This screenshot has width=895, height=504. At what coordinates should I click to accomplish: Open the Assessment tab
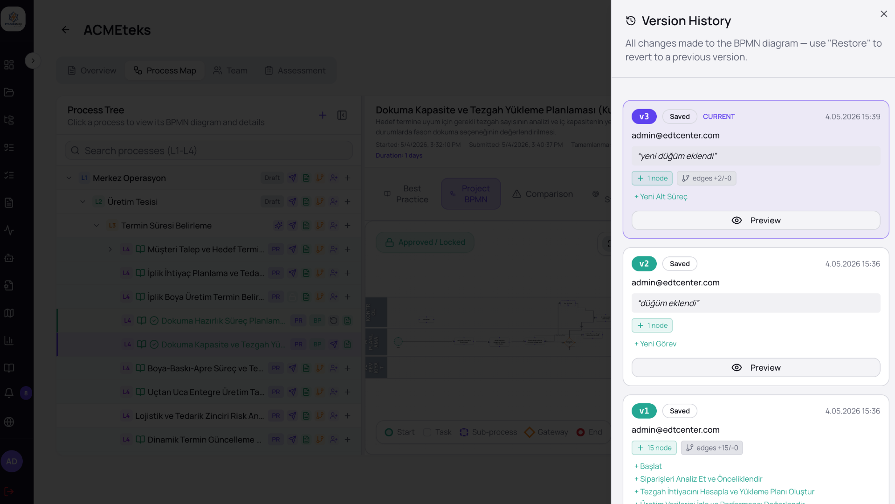(x=295, y=70)
